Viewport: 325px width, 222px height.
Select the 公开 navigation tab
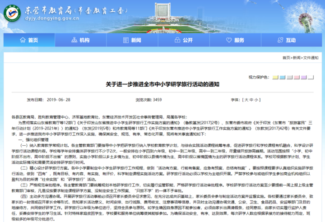point(184,40)
